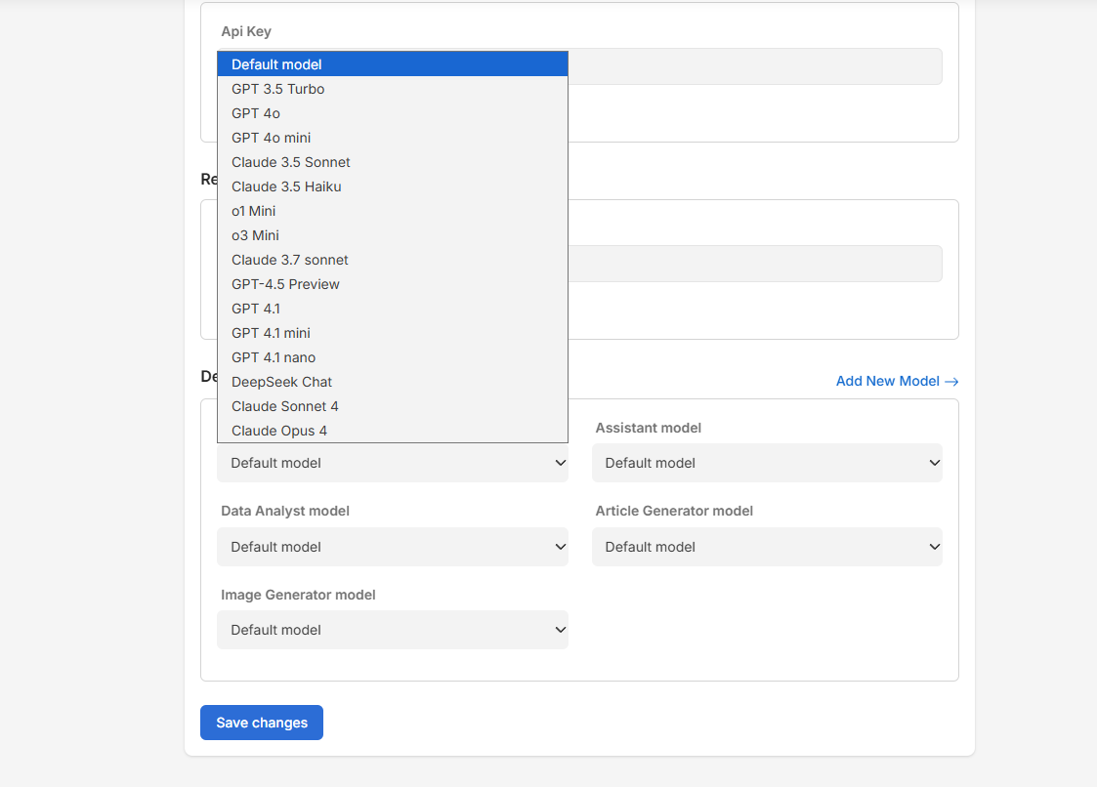Viewport: 1097px width, 787px height.
Task: Choose GPT 4.1 mini option
Action: coord(393,333)
